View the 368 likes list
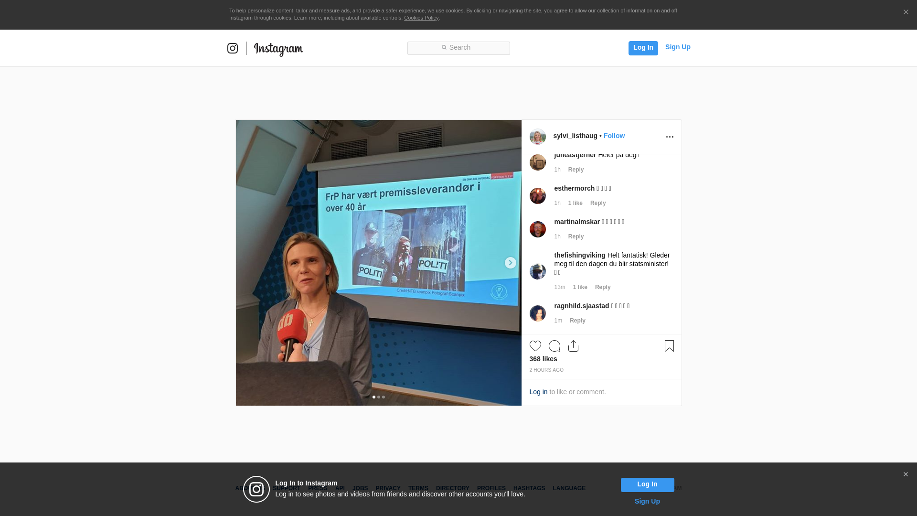The width and height of the screenshot is (917, 516). (543, 359)
